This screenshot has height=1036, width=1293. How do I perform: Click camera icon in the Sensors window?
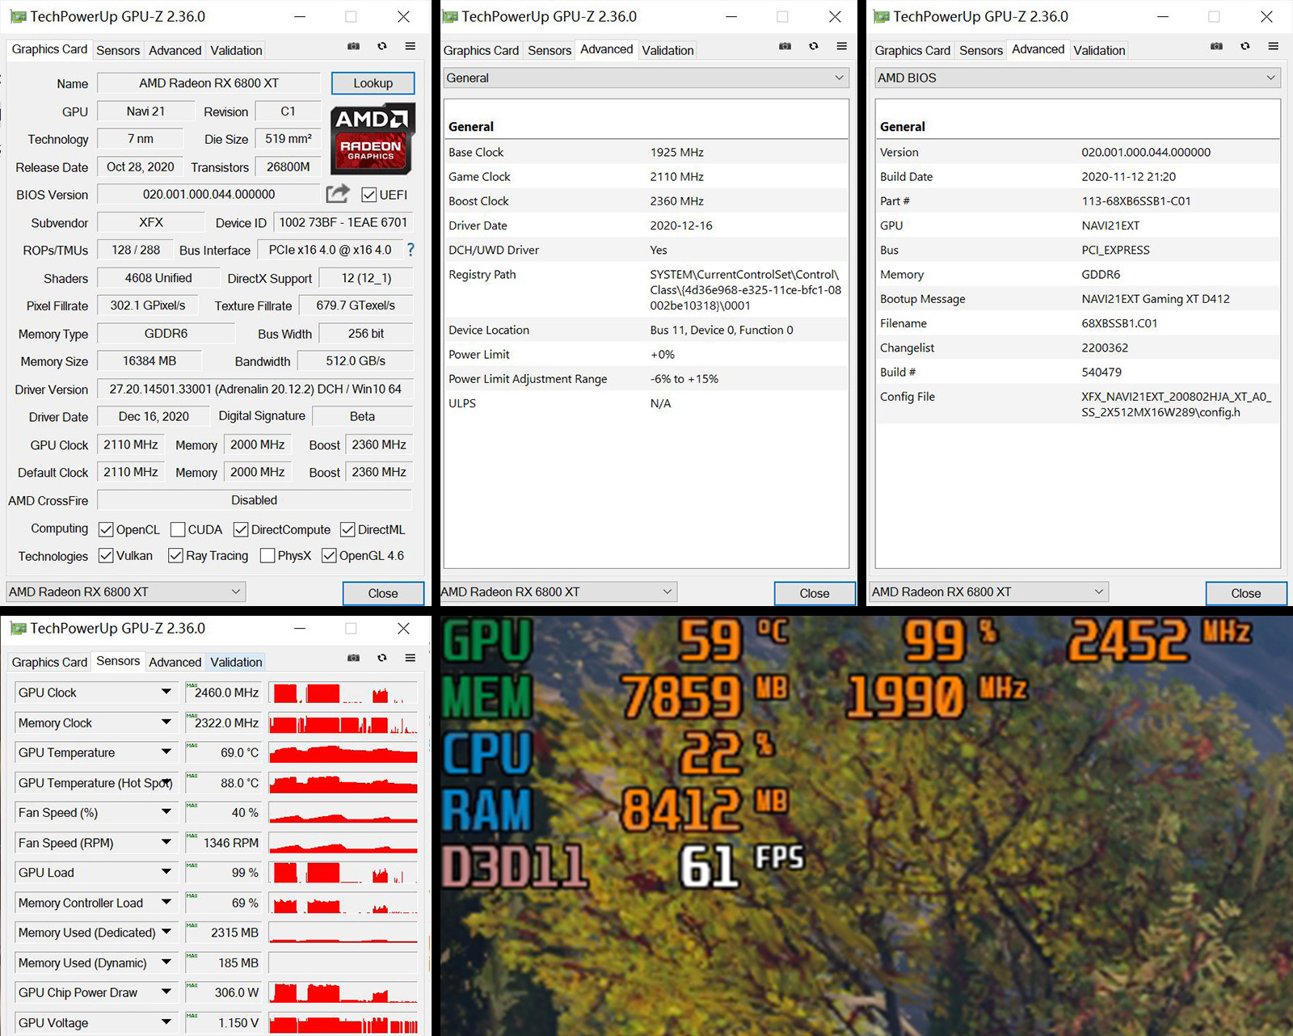353,659
